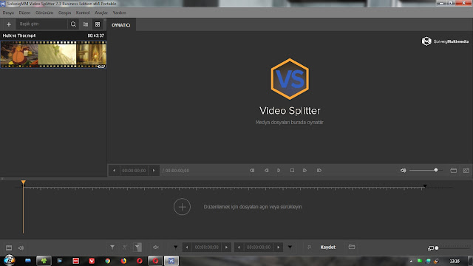Screen dimensions: 473x266
Task: Open the Yardım menu
Action: pyautogui.click(x=119, y=13)
